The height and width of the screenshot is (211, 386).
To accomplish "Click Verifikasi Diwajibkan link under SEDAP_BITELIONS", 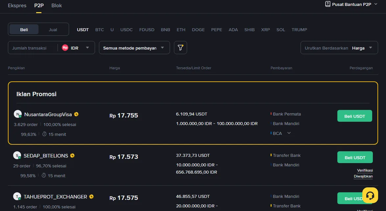I will (x=363, y=173).
